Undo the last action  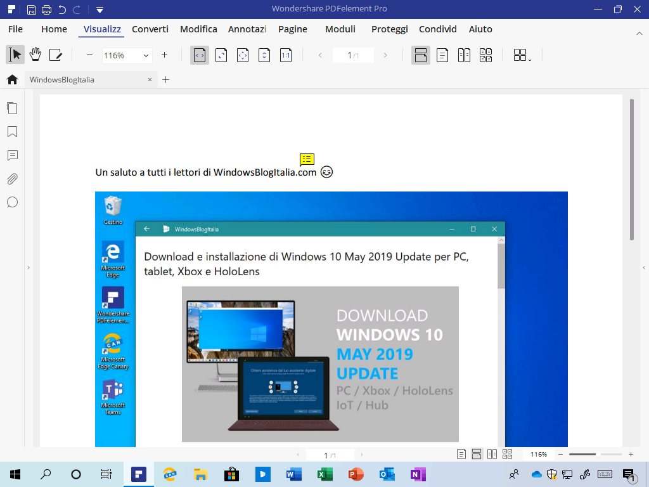(62, 10)
